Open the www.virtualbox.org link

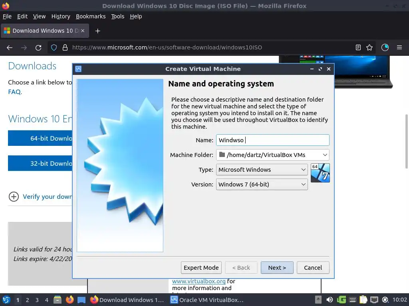[199, 281]
